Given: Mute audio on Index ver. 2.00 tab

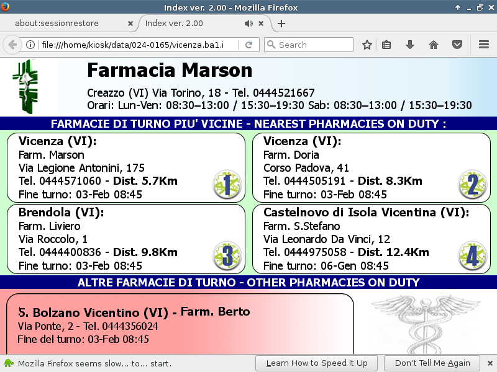Looking at the screenshot, I should click(x=248, y=24).
